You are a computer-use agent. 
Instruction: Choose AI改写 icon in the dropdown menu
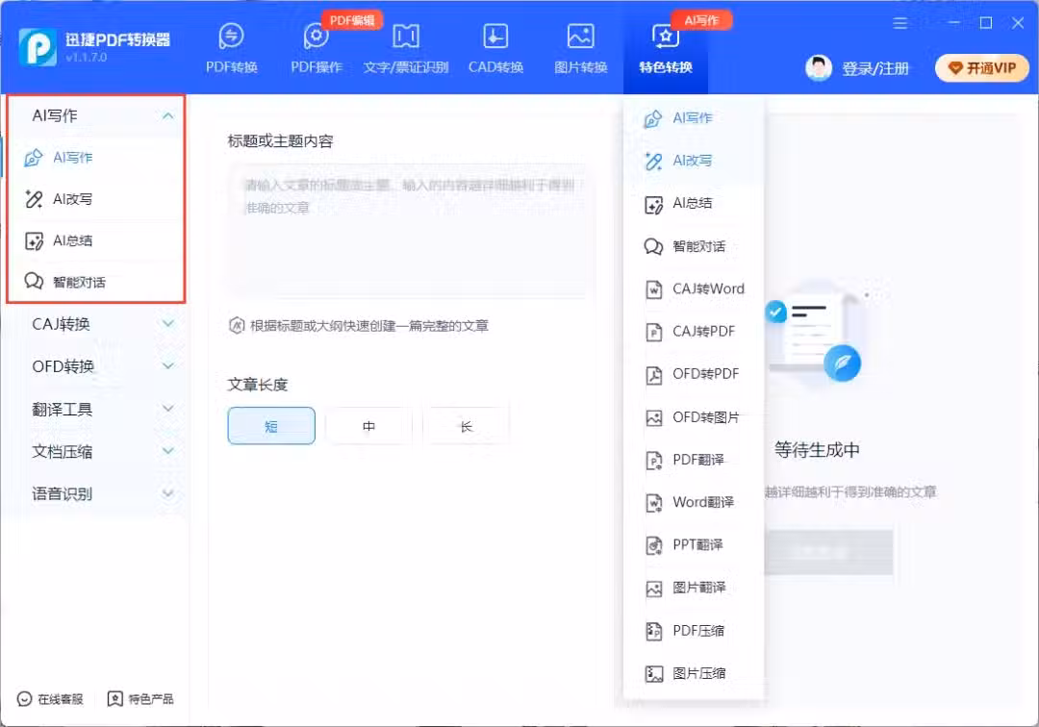point(652,162)
